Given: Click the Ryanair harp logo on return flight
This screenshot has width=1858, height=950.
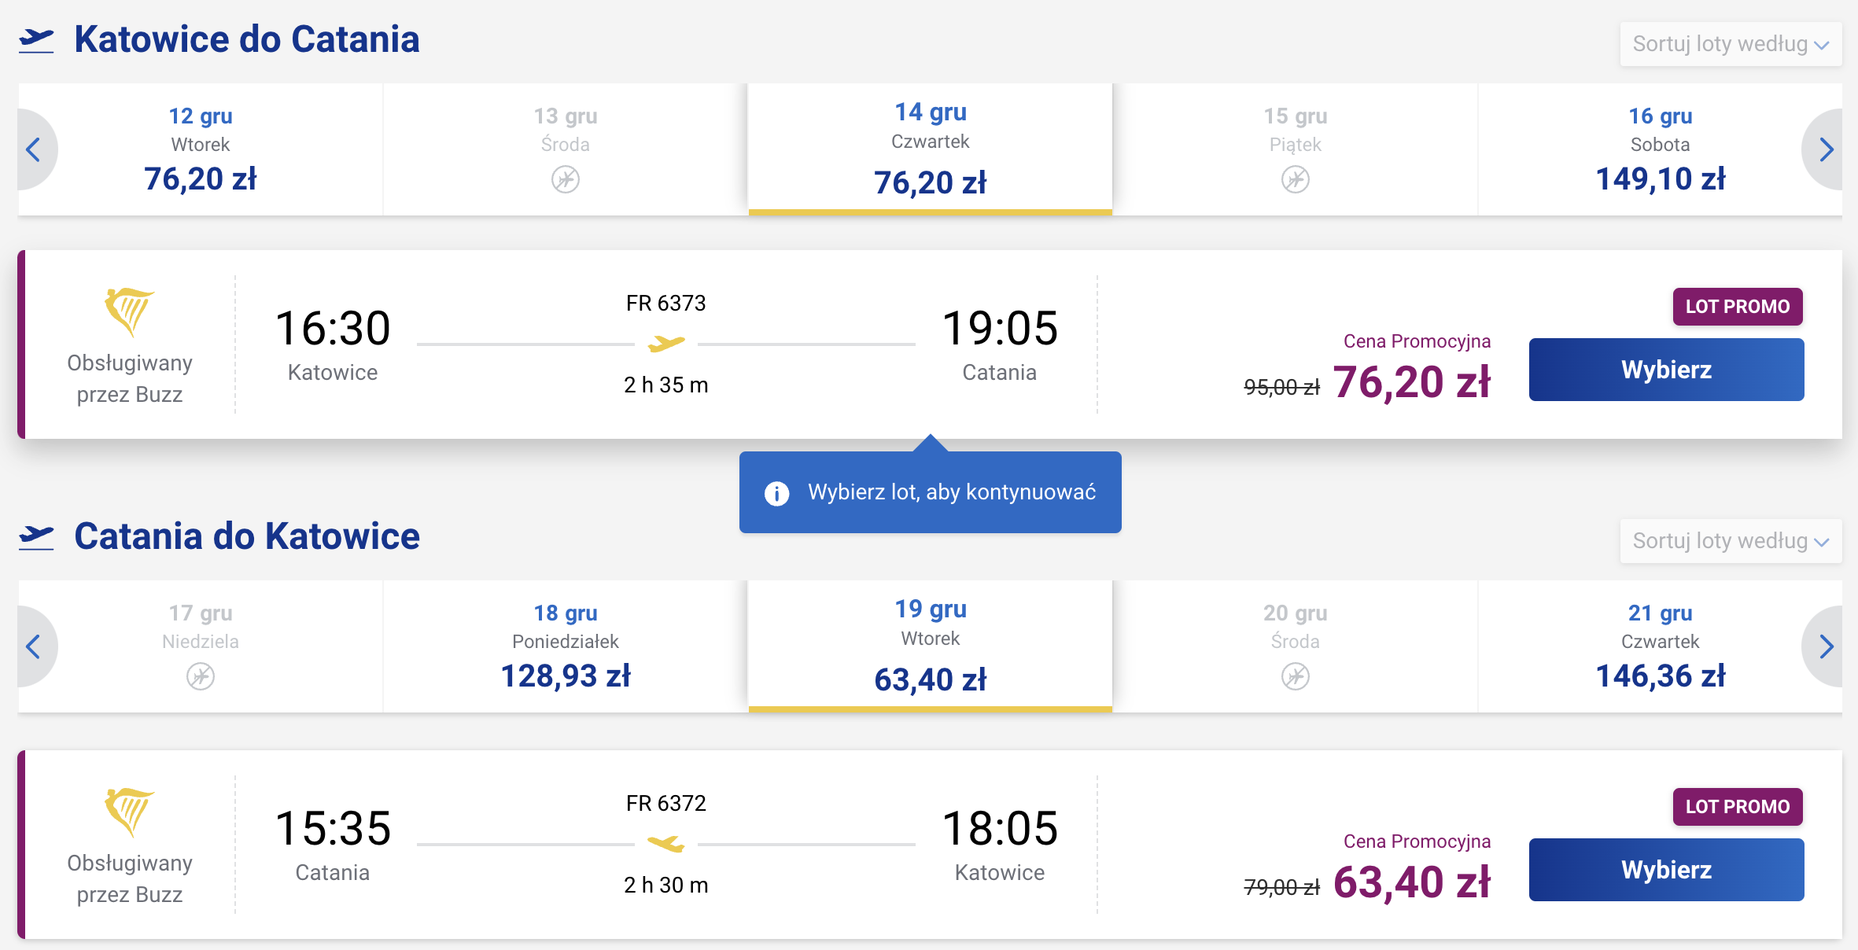Looking at the screenshot, I should coord(129,812).
